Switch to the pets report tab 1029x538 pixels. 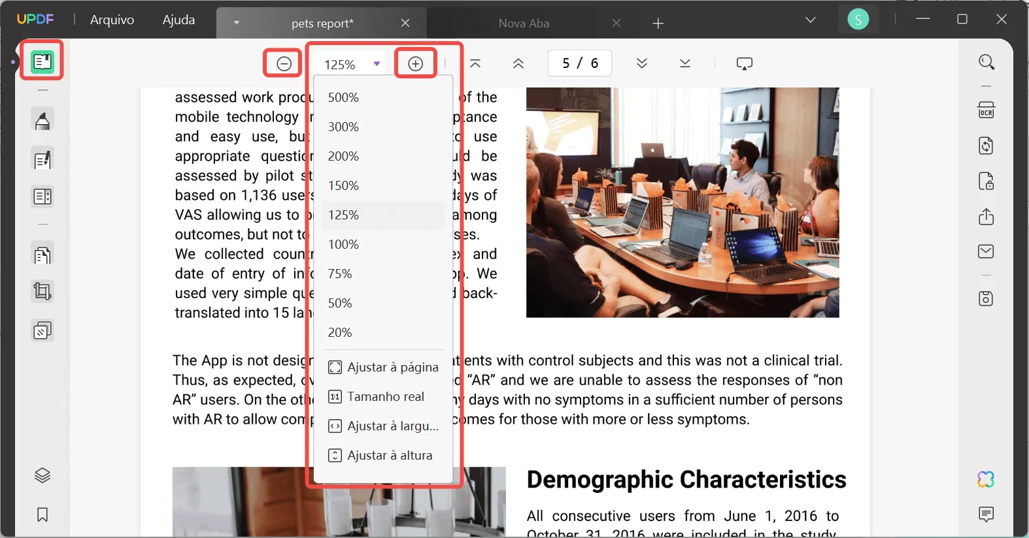[x=322, y=24]
